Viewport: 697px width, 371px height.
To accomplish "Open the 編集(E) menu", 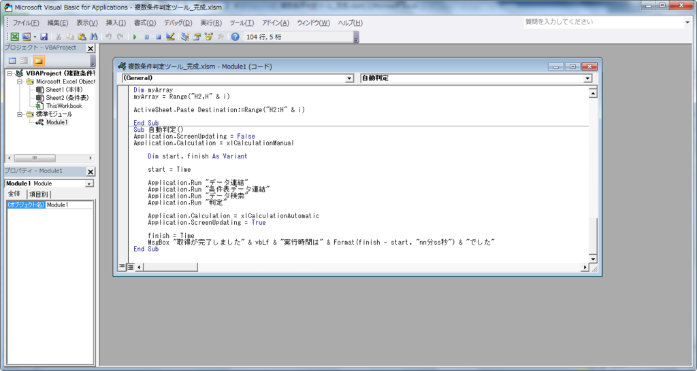I will 58,23.
